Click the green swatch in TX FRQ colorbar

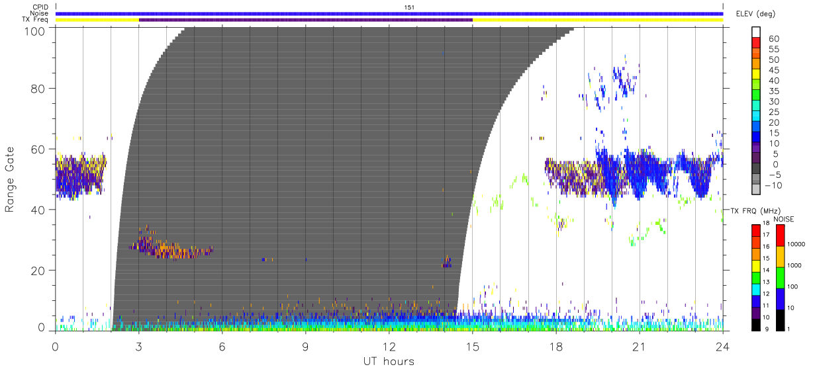pos(756,276)
